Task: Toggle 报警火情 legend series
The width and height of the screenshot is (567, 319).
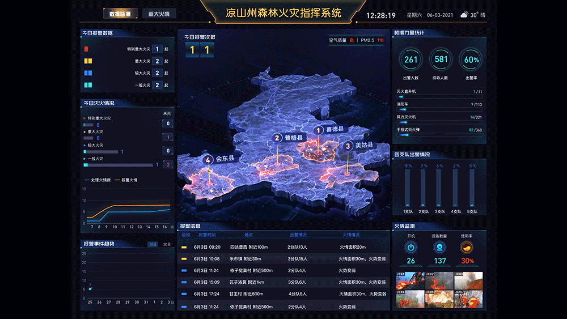Action: point(126,180)
